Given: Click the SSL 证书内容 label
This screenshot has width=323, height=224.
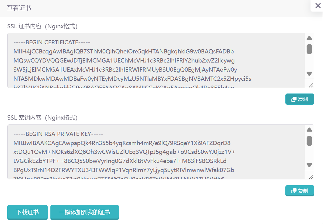Looking at the screenshot, I should click(x=42, y=26).
